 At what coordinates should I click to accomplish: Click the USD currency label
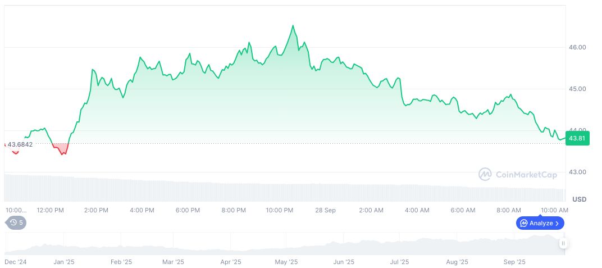pyautogui.click(x=579, y=199)
